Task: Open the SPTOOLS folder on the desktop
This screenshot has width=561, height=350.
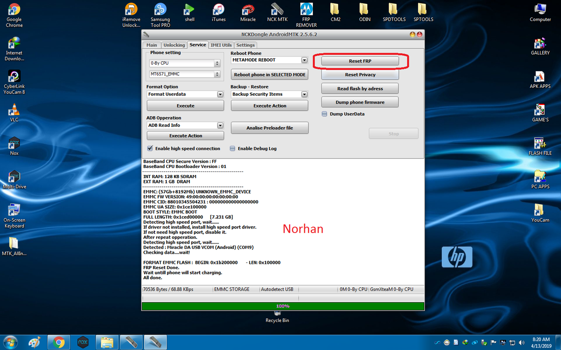Action: [x=423, y=12]
